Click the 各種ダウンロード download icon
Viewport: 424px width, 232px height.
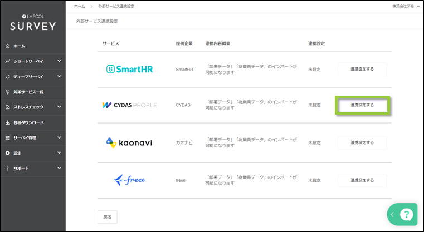[7, 122]
